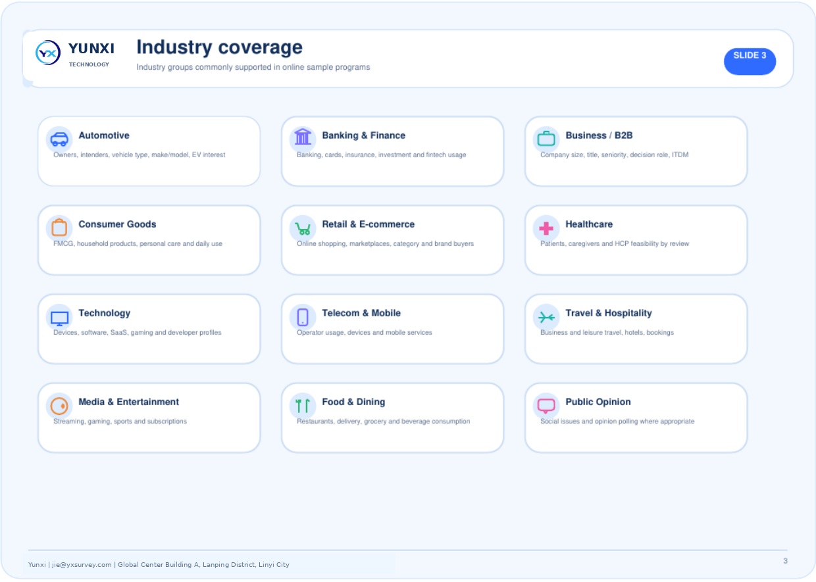Image resolution: width=816 pixels, height=582 pixels.
Task: Select the Banking & Finance heading
Action: coord(363,135)
